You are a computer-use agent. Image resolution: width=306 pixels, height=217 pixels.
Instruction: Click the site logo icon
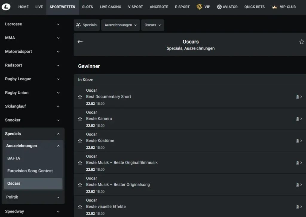pyautogui.click(x=6, y=7)
